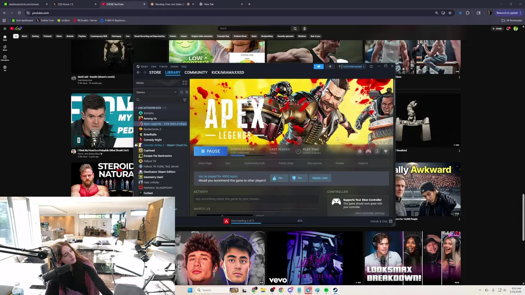Open the game info icon in Steam
This screenshot has width=525, height=295.
377,151
